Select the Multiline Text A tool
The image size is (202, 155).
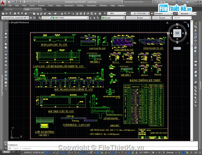[6, 86]
